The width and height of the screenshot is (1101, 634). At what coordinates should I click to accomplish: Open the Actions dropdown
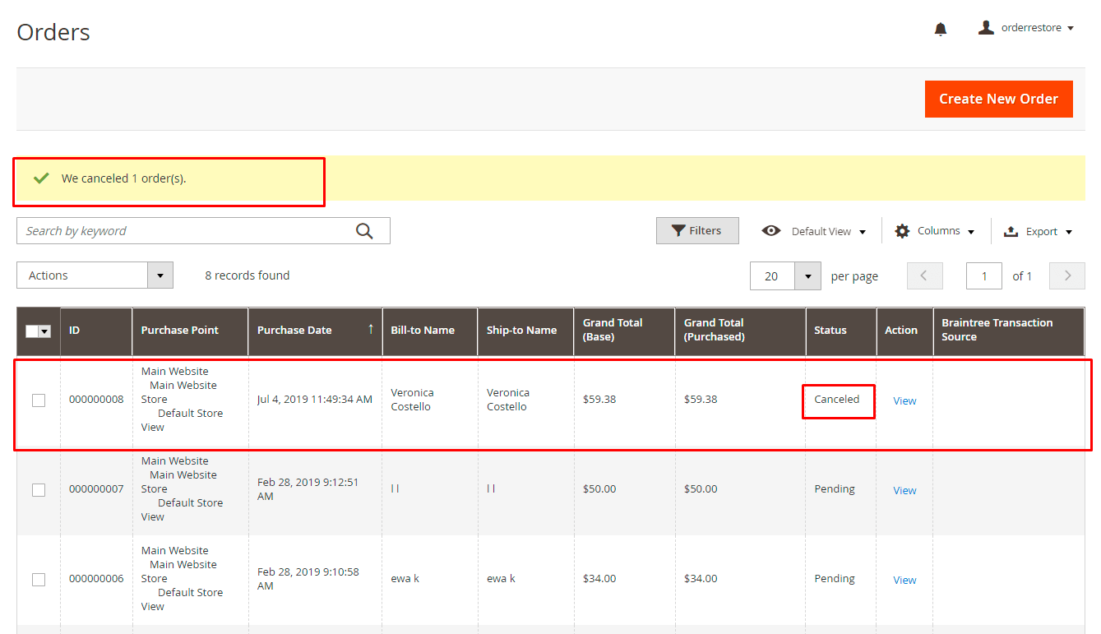[95, 275]
